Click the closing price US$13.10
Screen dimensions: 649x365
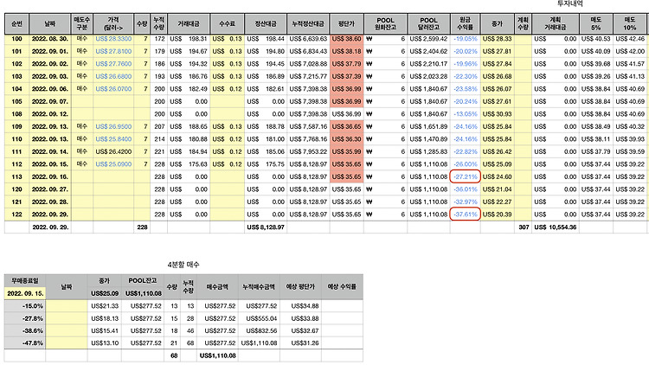pos(105,343)
